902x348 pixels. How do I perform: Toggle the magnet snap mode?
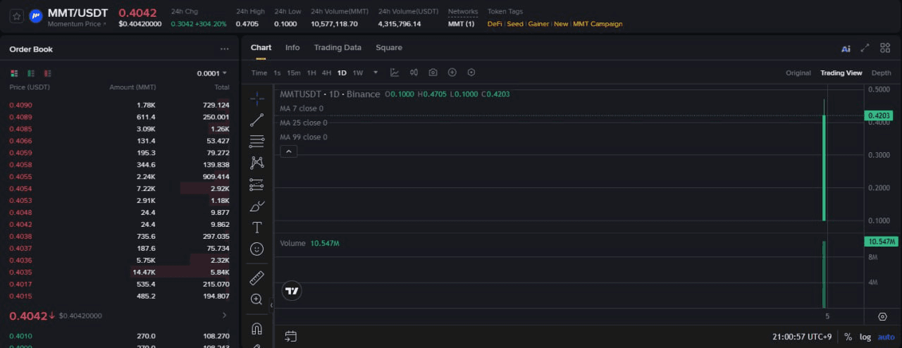[257, 329]
